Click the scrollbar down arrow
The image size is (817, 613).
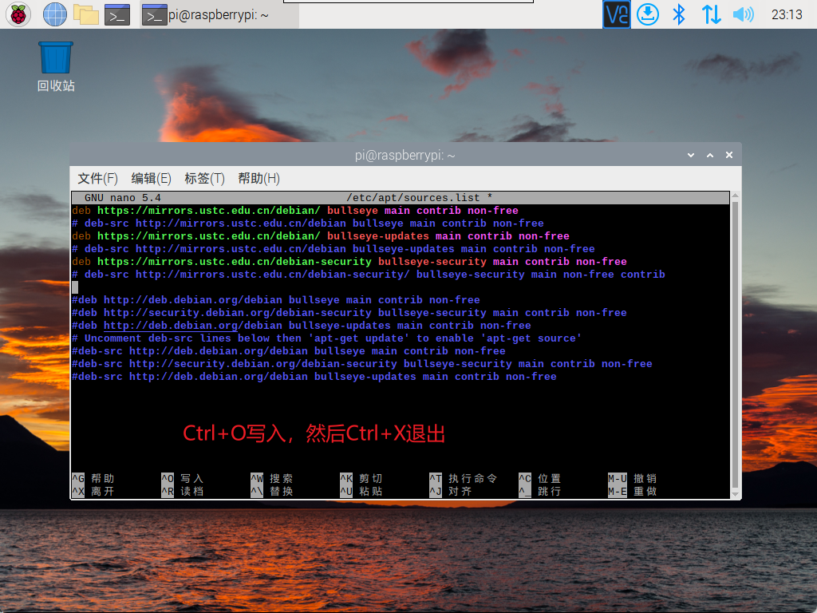pos(735,494)
